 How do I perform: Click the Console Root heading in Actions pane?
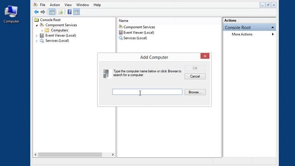(238, 28)
